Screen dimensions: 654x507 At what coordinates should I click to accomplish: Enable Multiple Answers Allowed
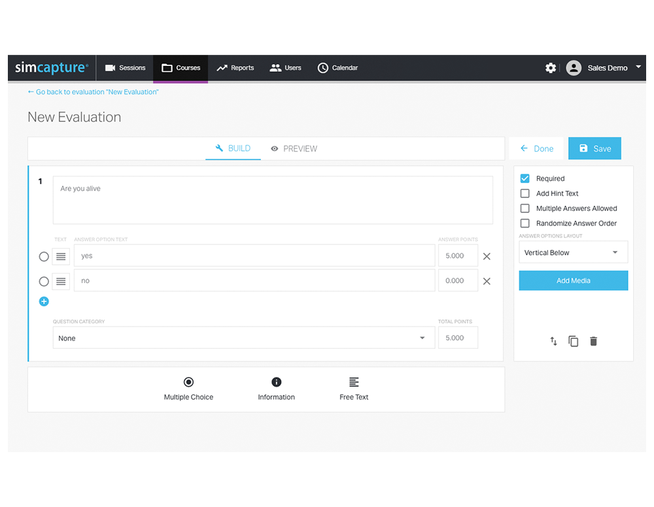(525, 208)
